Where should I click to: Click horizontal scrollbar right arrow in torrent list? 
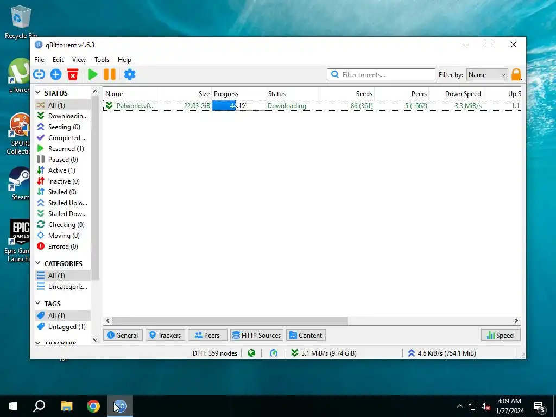[x=516, y=320]
